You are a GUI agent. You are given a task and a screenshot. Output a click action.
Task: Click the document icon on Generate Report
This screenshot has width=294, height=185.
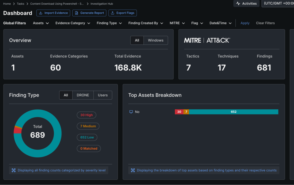tap(76, 13)
